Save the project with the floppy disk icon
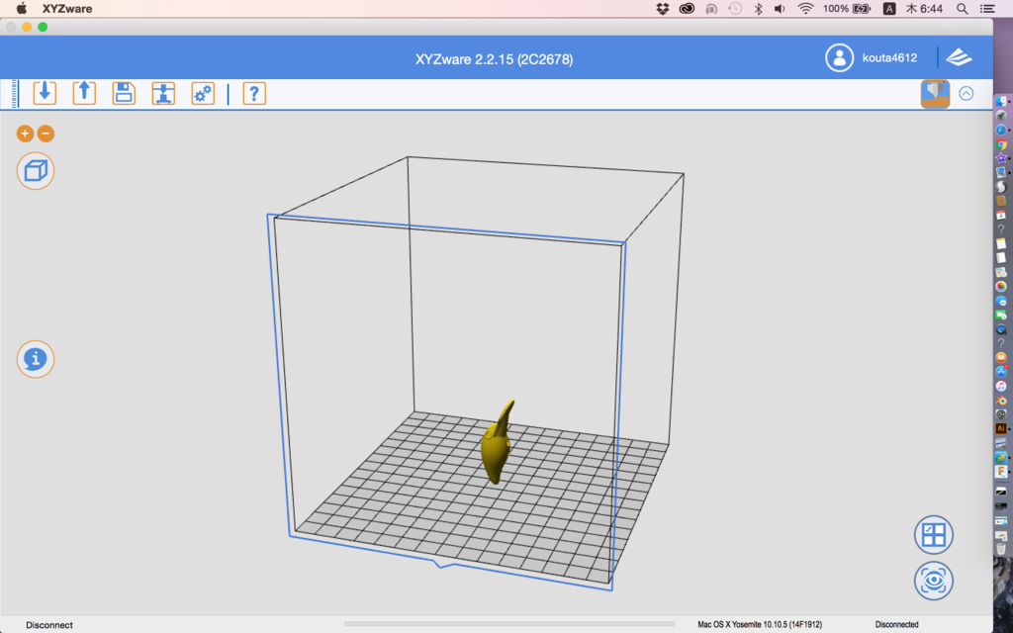The height and width of the screenshot is (633, 1013). coord(124,93)
